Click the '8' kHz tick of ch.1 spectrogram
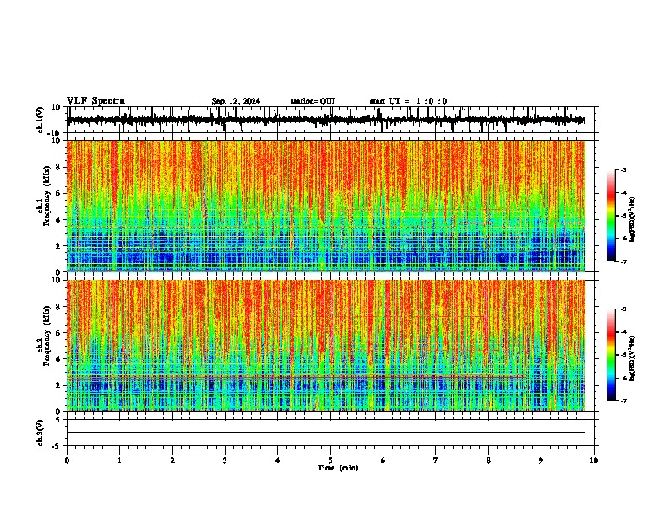The image size is (669, 516). 59,167
